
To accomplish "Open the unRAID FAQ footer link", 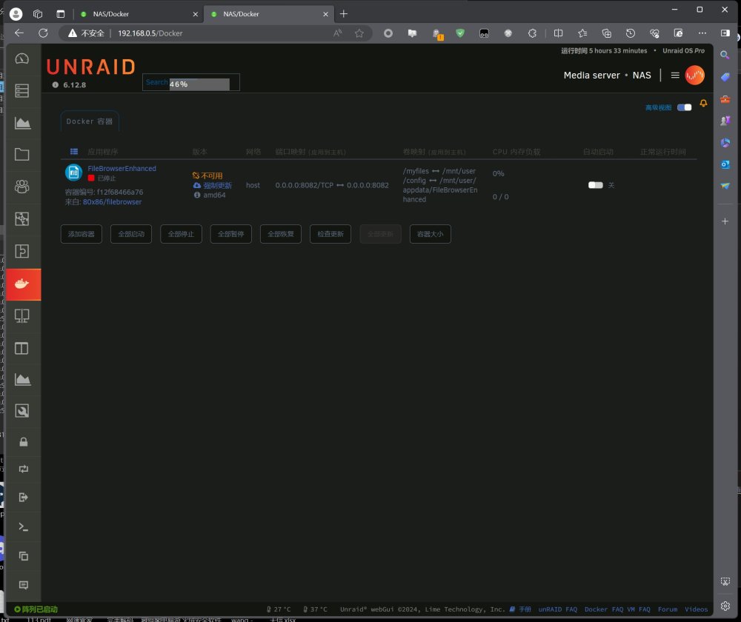I will [558, 609].
